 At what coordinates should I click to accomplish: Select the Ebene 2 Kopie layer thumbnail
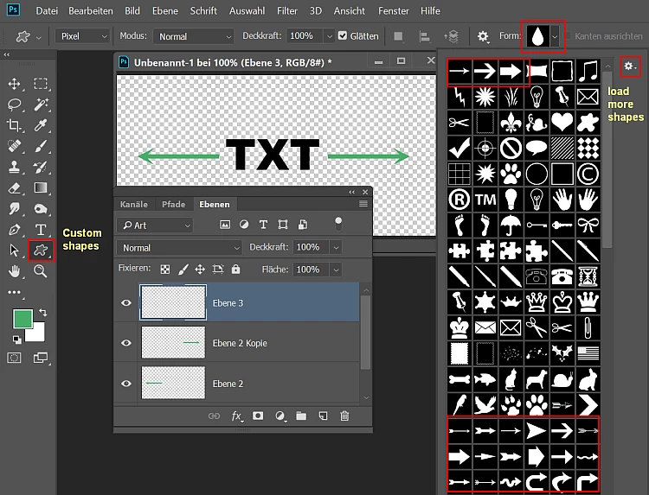coord(173,342)
